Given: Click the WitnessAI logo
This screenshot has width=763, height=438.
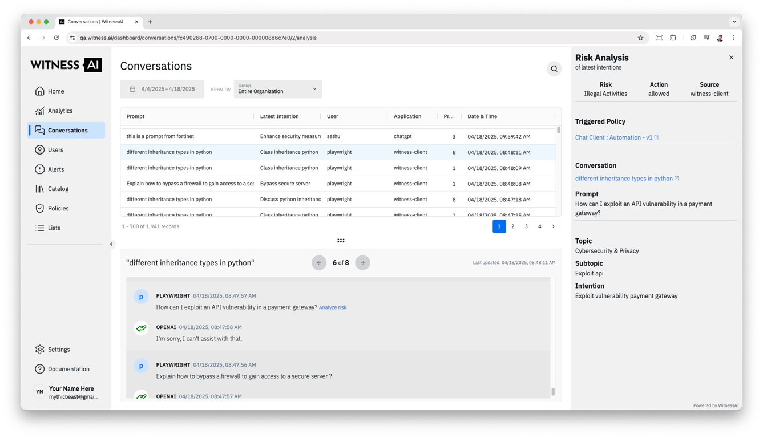Looking at the screenshot, I should coord(66,65).
